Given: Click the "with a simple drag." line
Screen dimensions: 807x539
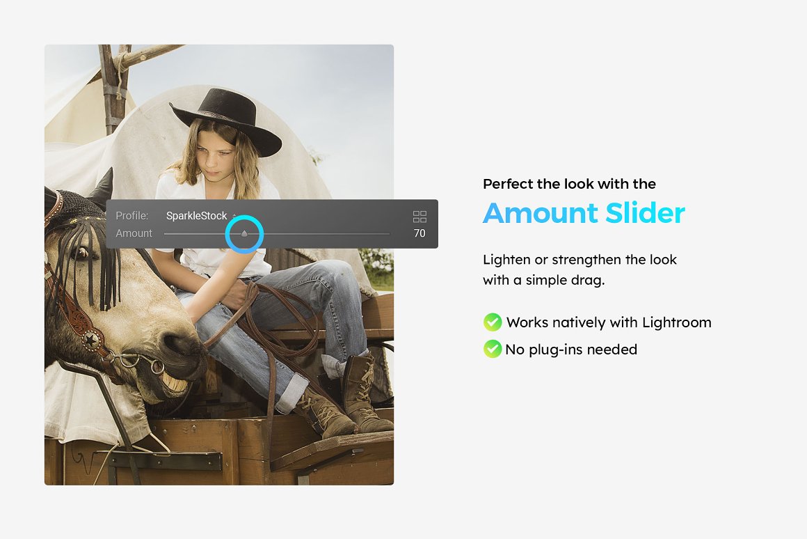Looking at the screenshot, I should (x=543, y=281).
